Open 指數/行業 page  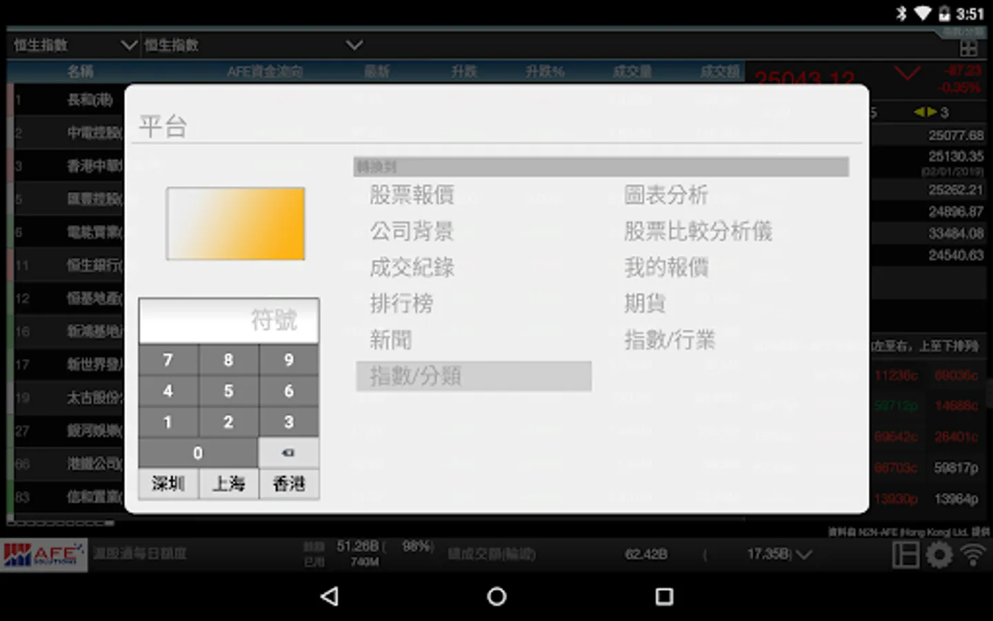[x=669, y=339]
